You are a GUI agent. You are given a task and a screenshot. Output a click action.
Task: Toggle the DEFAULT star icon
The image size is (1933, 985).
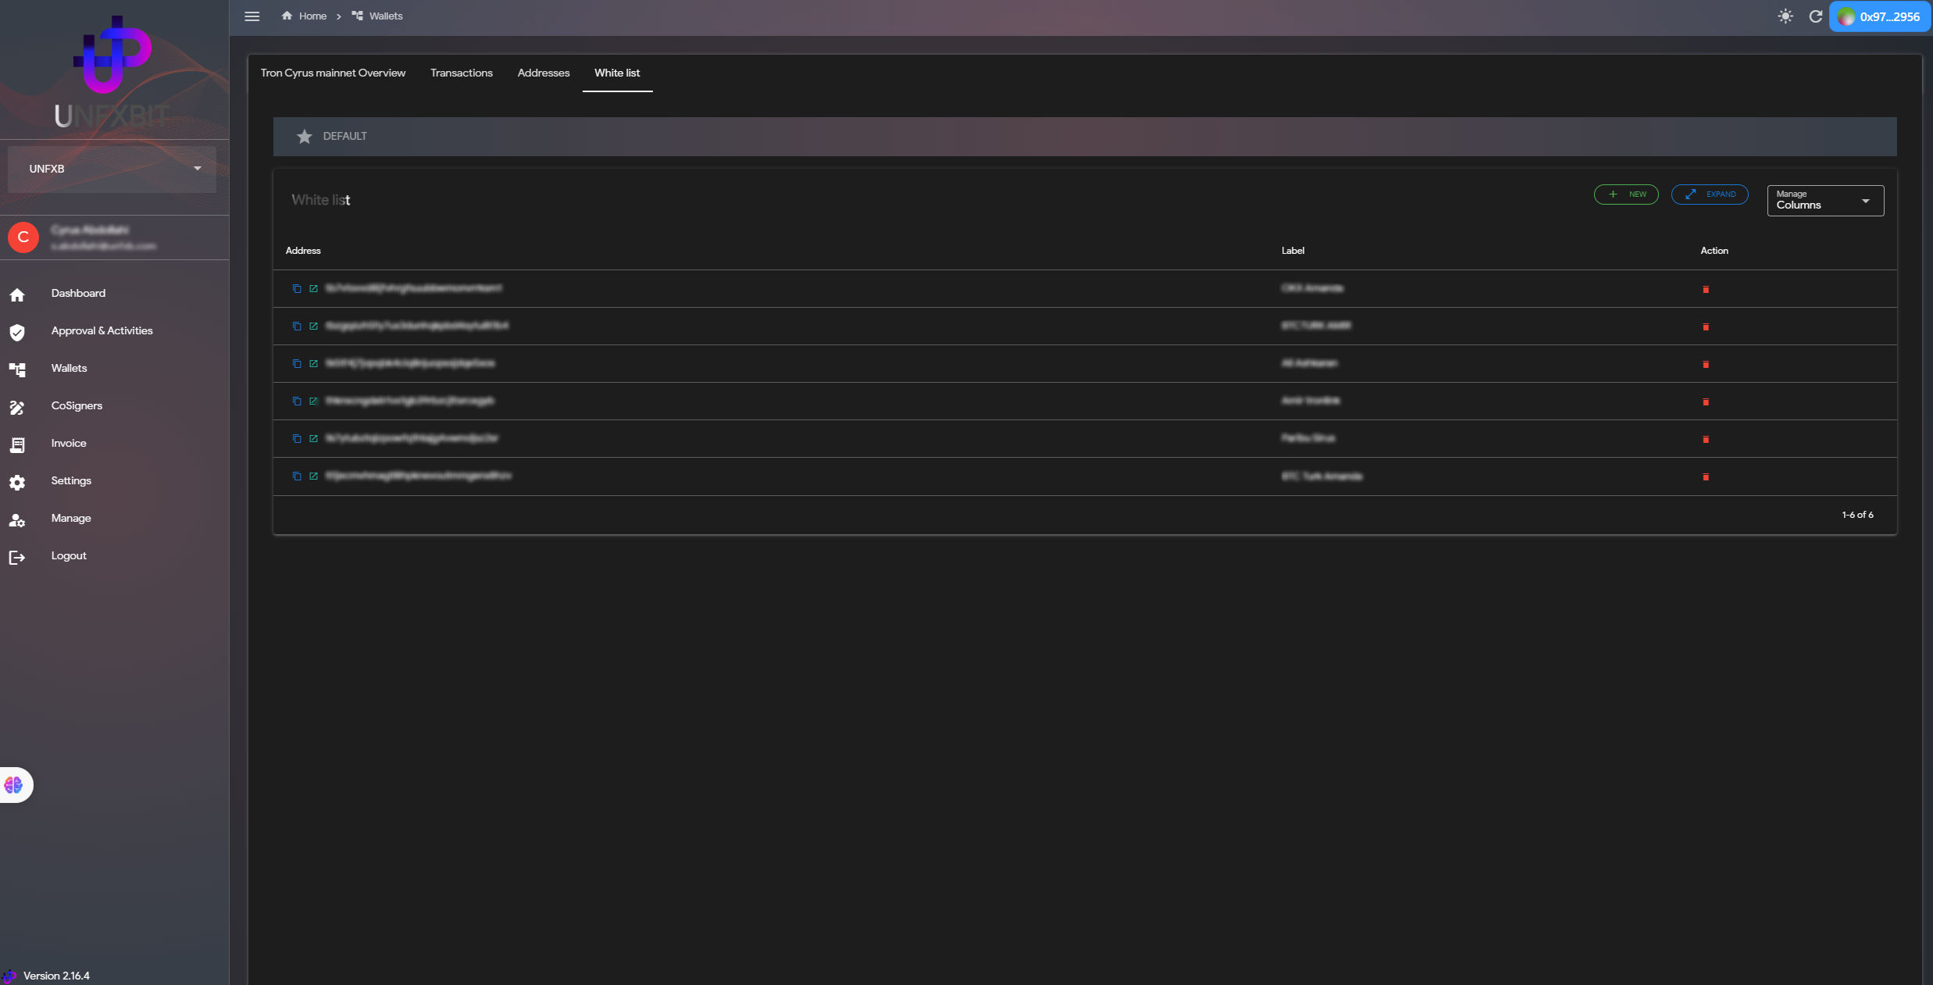click(x=305, y=137)
